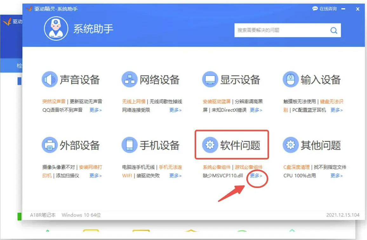Click the 软件问题 gear icon
Viewport: 367px width, 240px height.
point(210,145)
